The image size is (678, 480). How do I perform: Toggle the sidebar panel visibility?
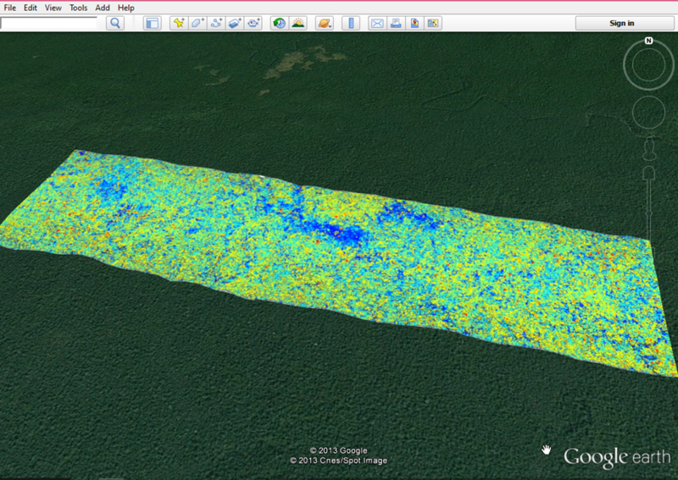(x=152, y=23)
